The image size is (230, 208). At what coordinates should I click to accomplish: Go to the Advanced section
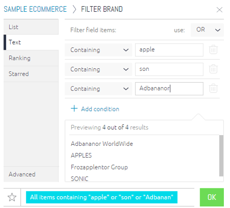(31, 174)
